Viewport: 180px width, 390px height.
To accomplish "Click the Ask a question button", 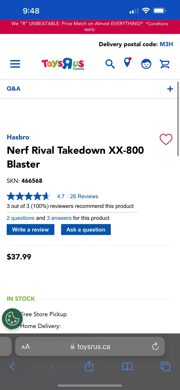I will click(x=86, y=230).
